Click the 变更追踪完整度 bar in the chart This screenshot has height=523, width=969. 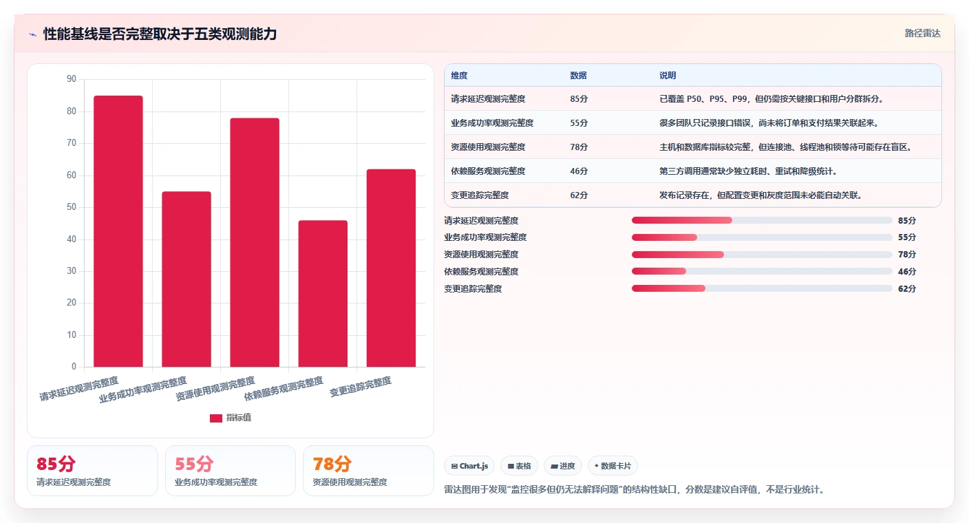tap(391, 268)
